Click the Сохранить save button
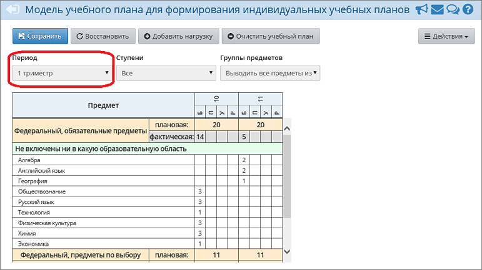This screenshot has width=482, height=270. (40, 36)
